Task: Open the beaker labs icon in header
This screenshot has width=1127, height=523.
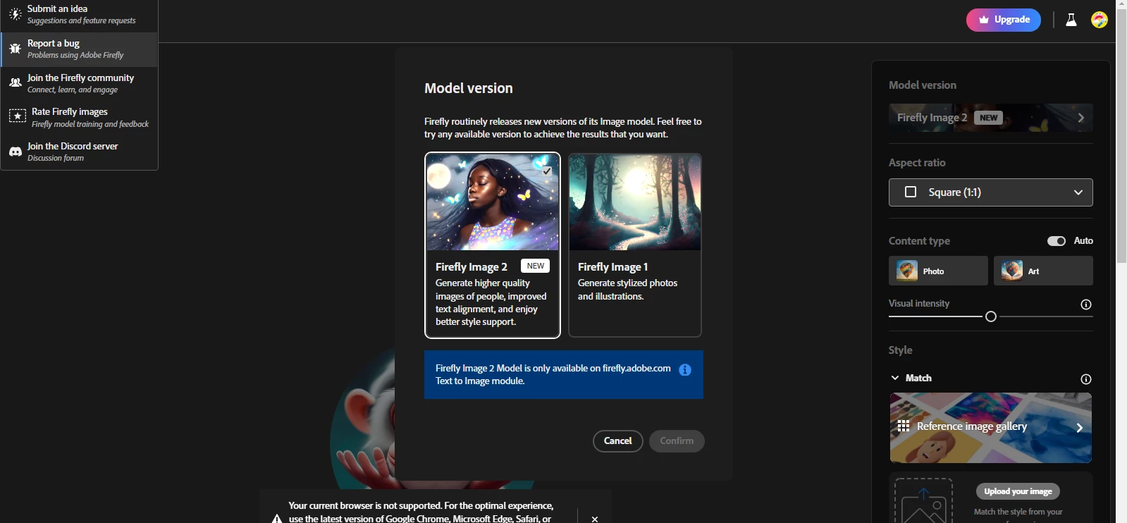Action: [x=1071, y=20]
